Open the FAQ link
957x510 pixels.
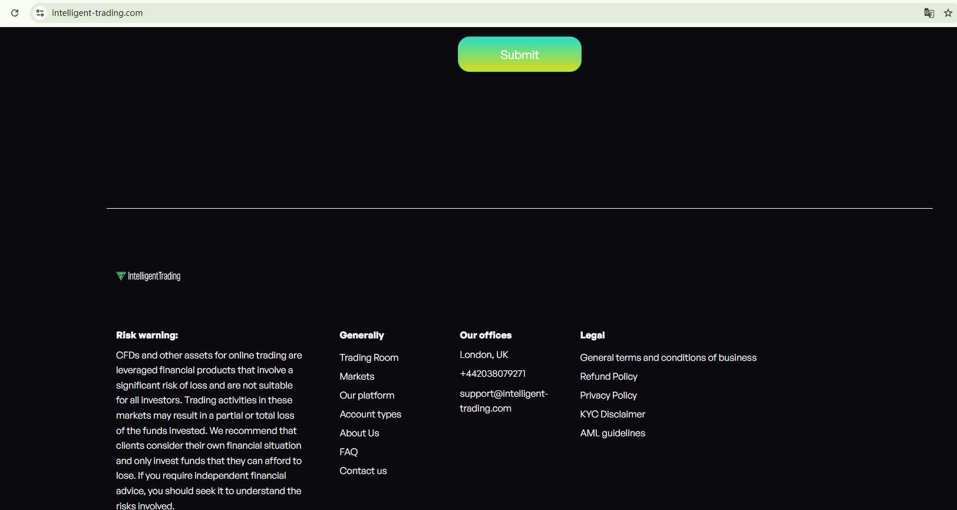coord(349,452)
